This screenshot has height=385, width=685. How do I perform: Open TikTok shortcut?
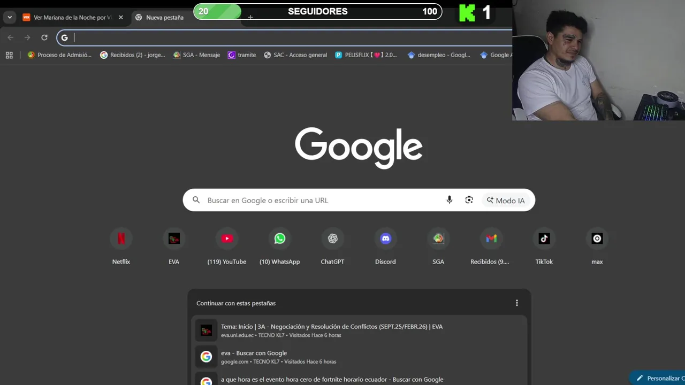tap(544, 246)
